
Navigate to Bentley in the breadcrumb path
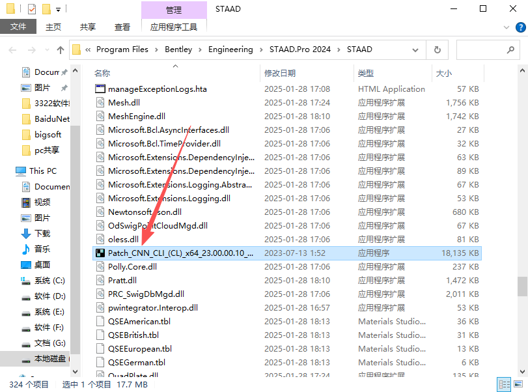178,49
